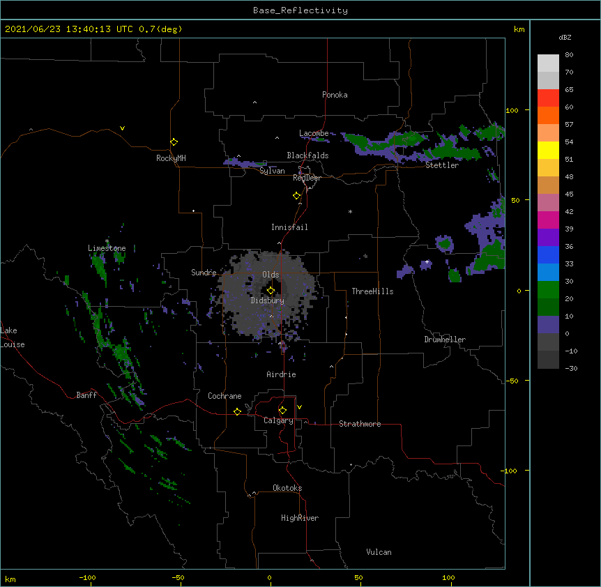The width and height of the screenshot is (601, 587).
Task: Click the Didsbury label
Action: (x=268, y=300)
